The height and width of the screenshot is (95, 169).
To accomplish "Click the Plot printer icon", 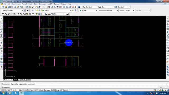I will click(12, 7).
